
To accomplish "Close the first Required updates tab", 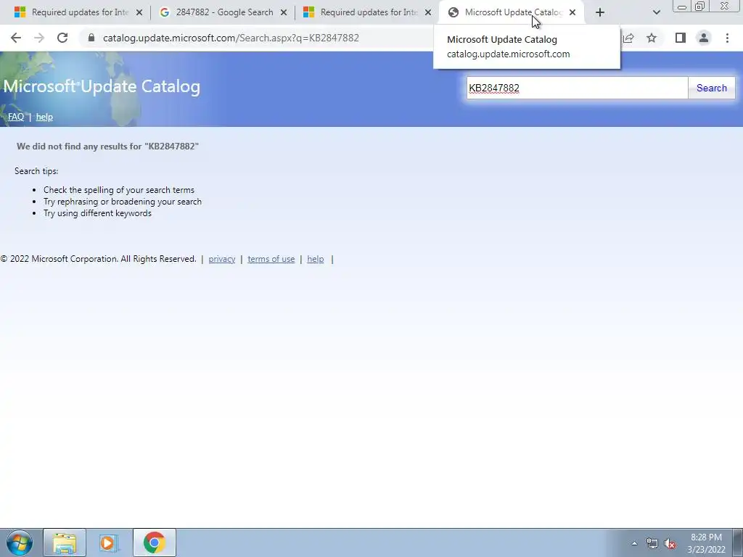I will [139, 13].
